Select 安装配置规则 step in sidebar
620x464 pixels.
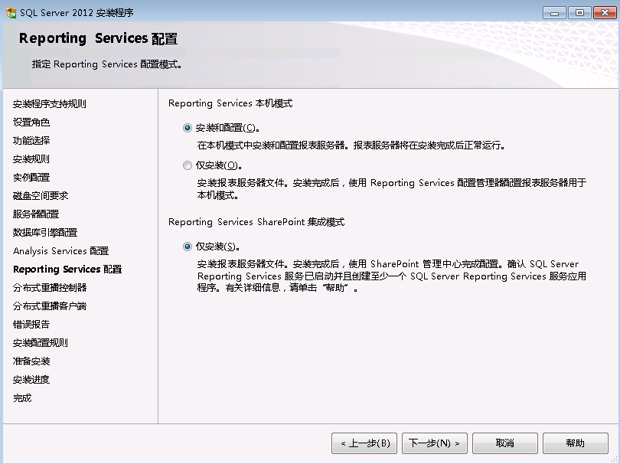[x=41, y=343]
